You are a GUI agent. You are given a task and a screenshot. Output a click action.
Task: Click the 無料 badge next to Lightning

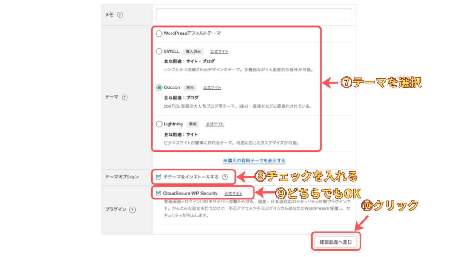(193, 124)
